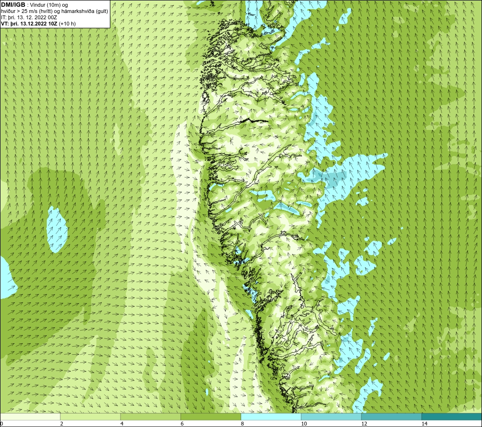Click the '8' scale tick label
The image size is (482, 427).
click(242, 424)
